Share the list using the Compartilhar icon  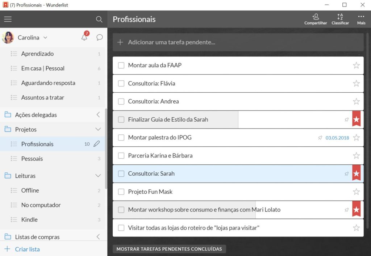(x=315, y=19)
